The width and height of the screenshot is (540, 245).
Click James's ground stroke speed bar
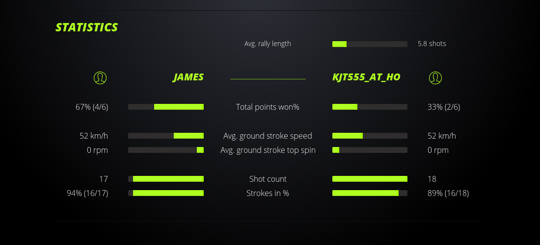click(166, 136)
